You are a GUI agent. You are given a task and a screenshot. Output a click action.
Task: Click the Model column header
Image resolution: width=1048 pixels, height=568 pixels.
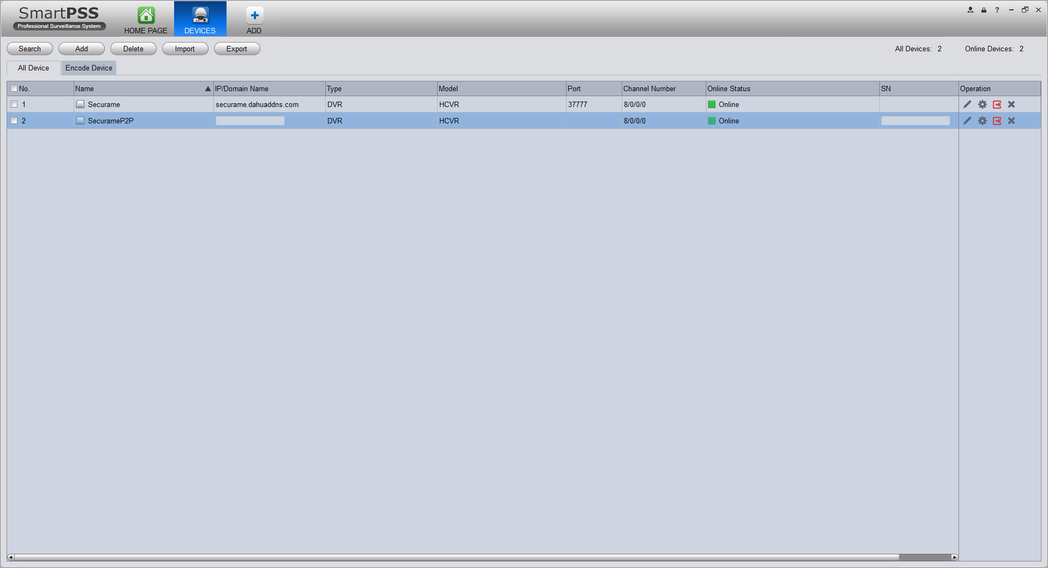[502, 88]
